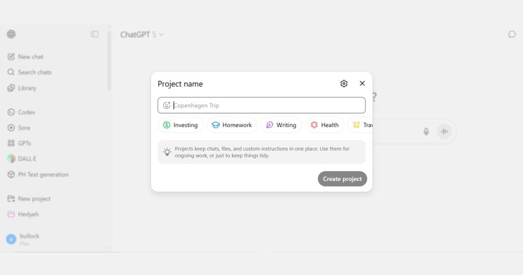Click the Project name input field

(x=267, y=106)
